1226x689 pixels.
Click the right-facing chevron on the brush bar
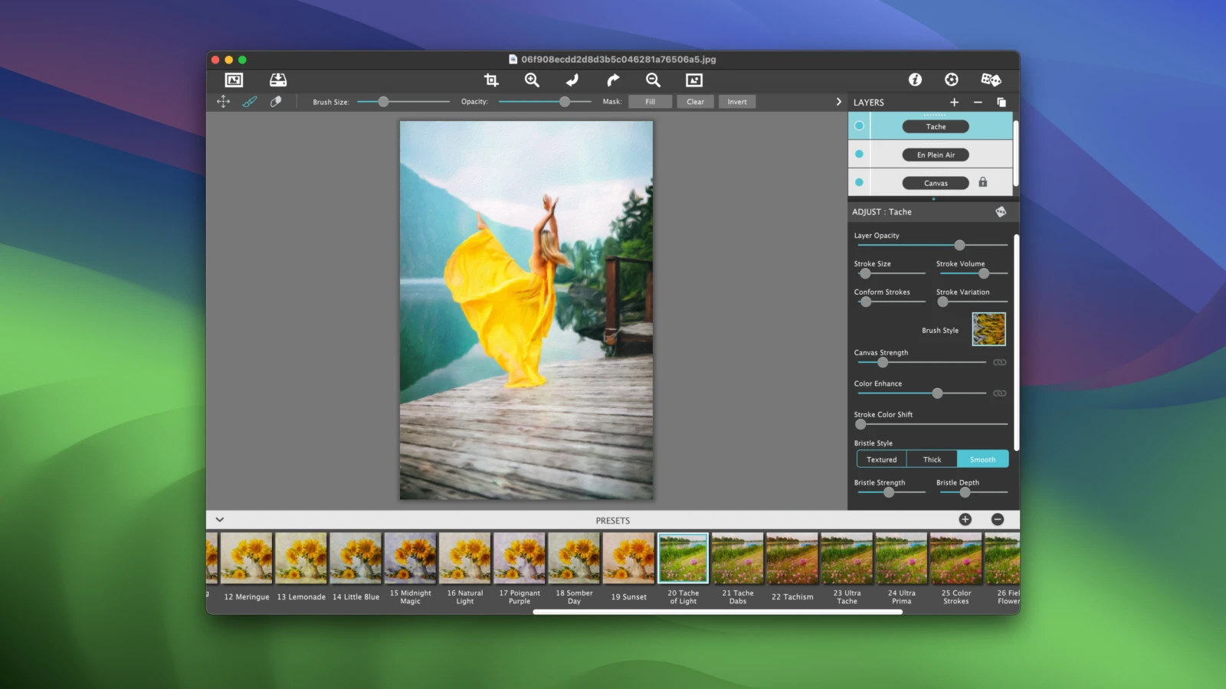tap(838, 101)
